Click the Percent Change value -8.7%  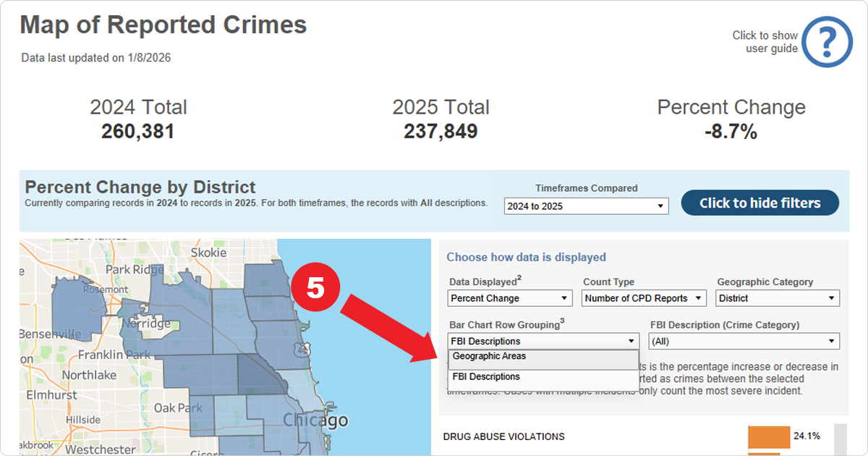[x=731, y=132]
